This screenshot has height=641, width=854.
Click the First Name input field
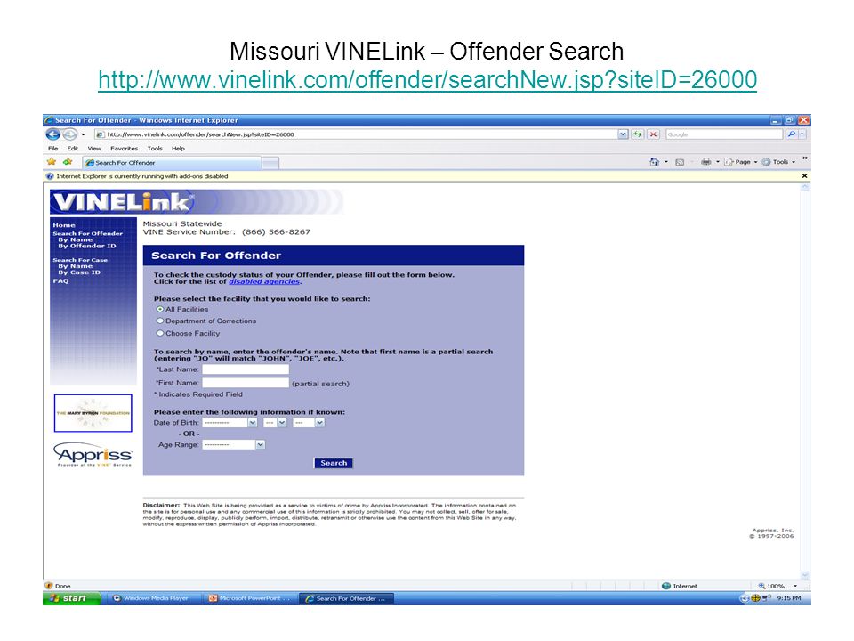coord(246,383)
